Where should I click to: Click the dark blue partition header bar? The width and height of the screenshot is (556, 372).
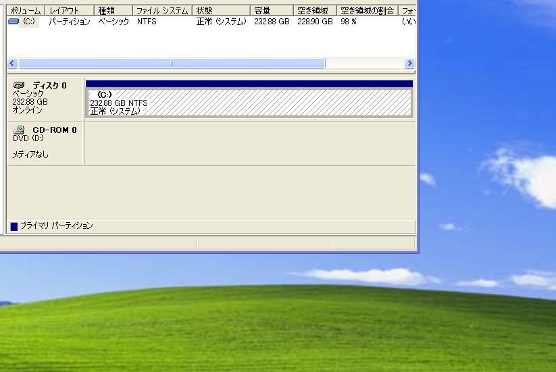(249, 84)
